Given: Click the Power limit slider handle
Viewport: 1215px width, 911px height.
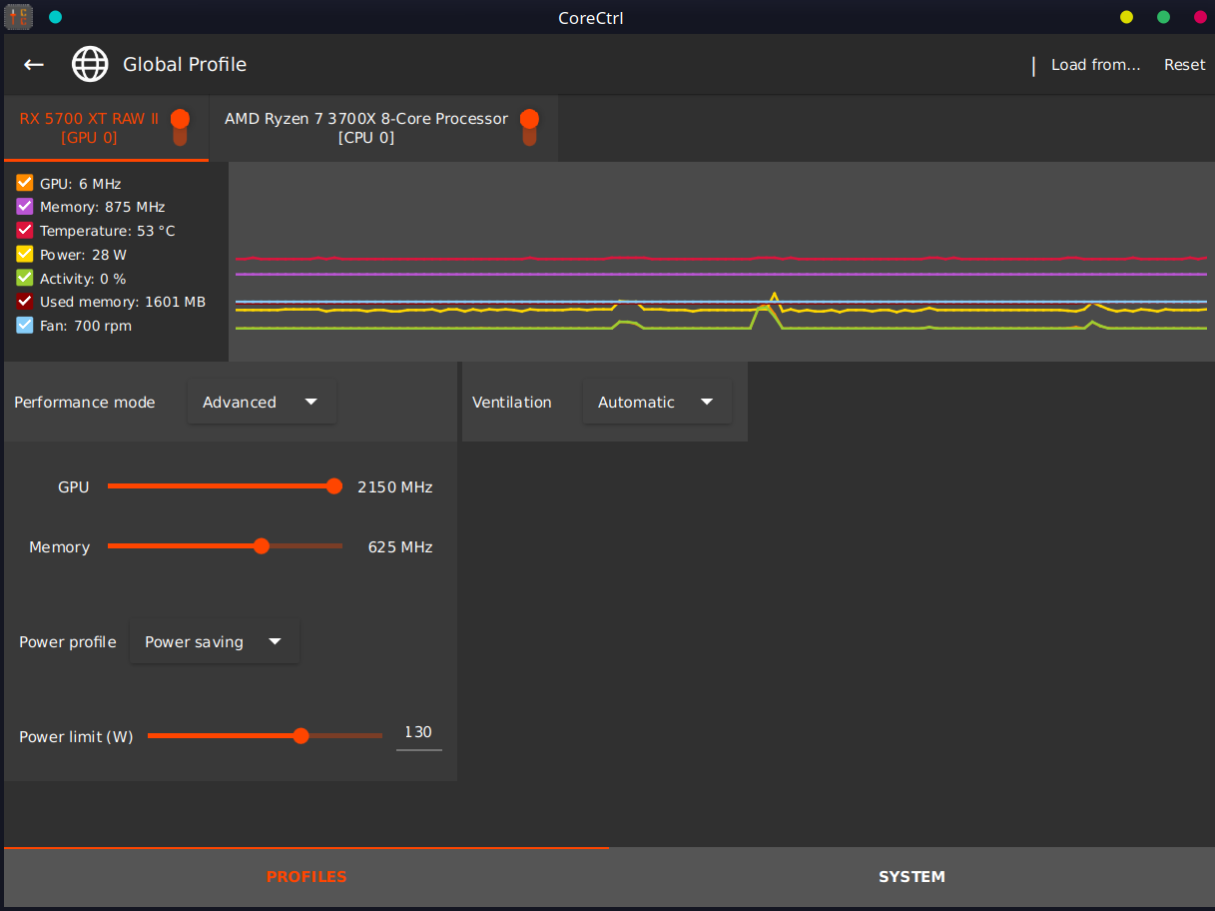Looking at the screenshot, I should click(302, 736).
